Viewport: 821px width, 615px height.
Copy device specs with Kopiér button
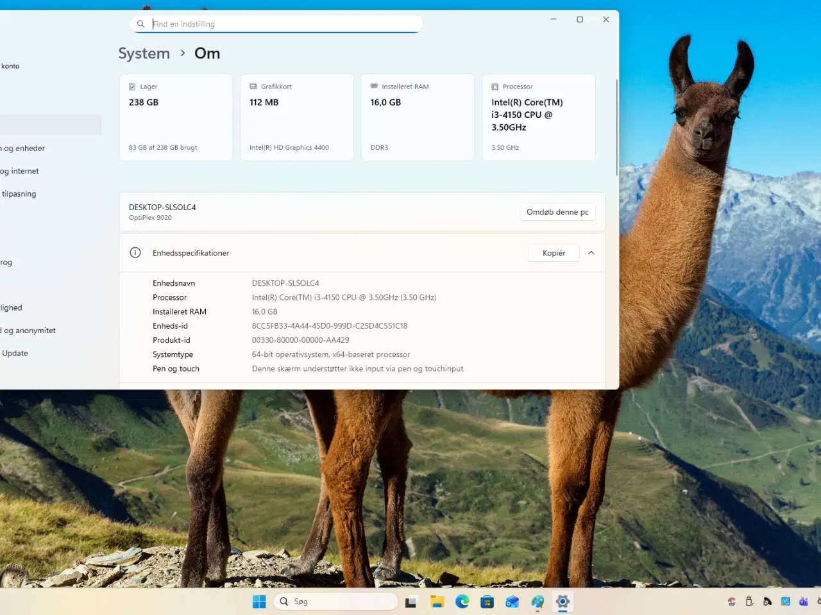(554, 253)
